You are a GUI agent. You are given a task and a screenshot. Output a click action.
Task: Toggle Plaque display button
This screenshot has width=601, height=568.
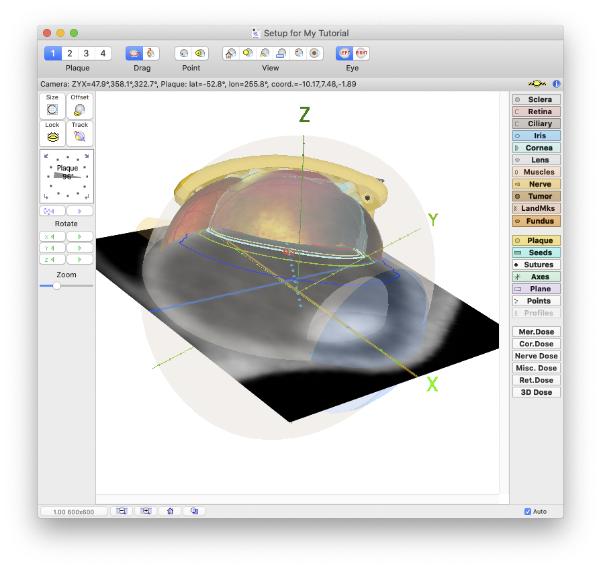(537, 240)
